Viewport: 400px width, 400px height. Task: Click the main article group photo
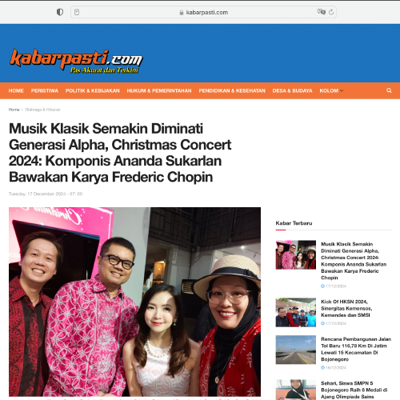(x=134, y=302)
